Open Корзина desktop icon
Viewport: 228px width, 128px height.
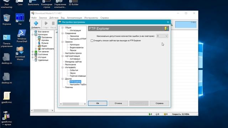coord(6,18)
